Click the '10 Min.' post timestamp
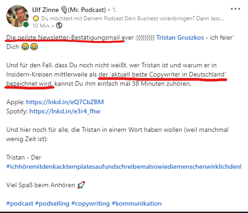This screenshot has height=213, width=248. click(x=41, y=25)
